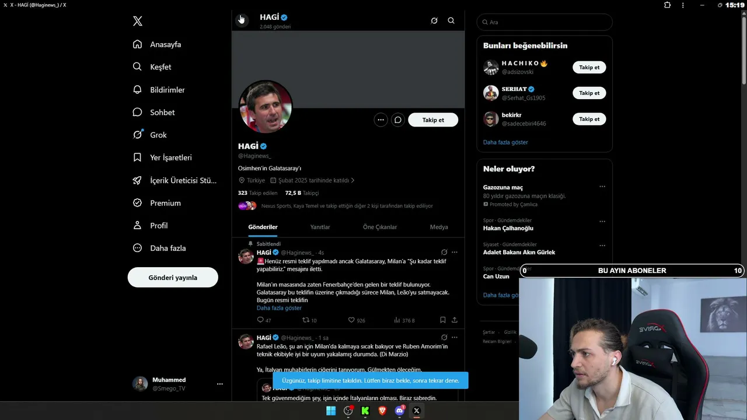Image resolution: width=747 pixels, height=420 pixels.
Task: Send a message to HAGİ
Action: coord(398,120)
